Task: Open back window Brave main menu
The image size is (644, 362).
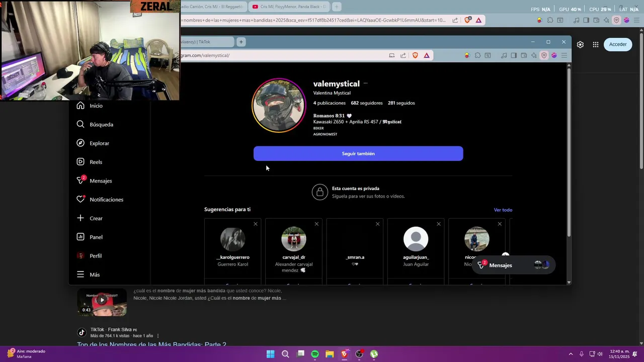Action: point(636,20)
